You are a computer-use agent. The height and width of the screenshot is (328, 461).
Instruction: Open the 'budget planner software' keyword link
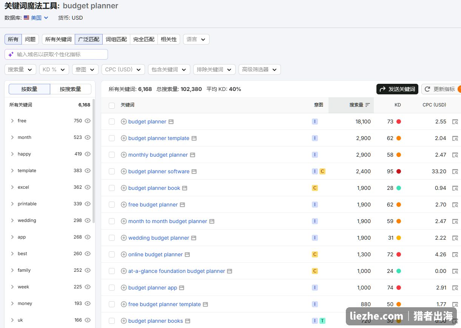click(159, 171)
